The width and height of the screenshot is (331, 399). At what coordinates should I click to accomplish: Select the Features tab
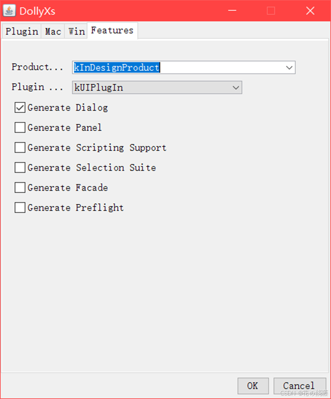112,30
